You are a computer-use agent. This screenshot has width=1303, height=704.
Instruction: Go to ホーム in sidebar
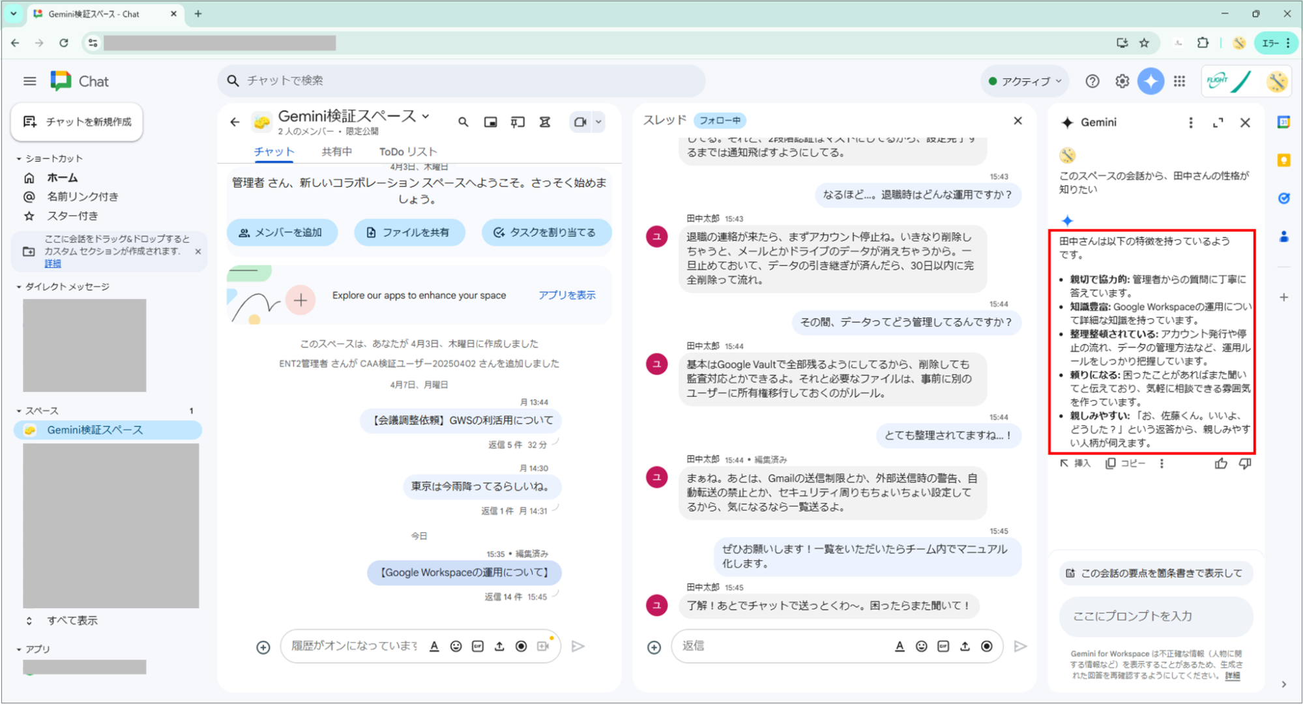[62, 177]
